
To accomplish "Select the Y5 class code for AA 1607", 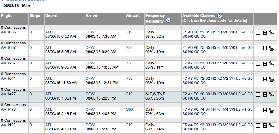I will pos(202,48).
